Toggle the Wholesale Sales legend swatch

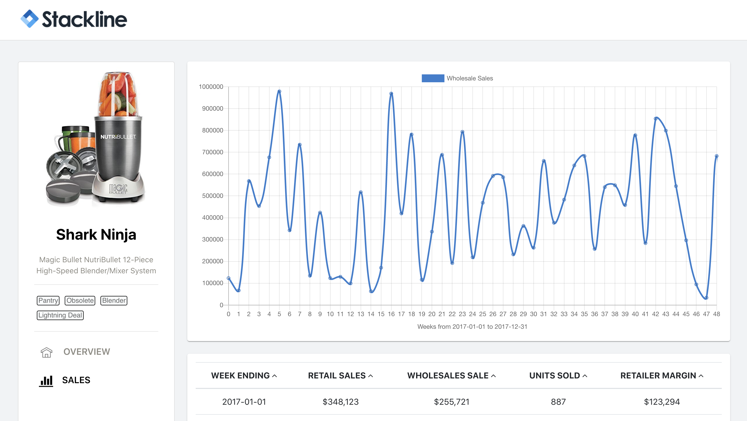433,78
